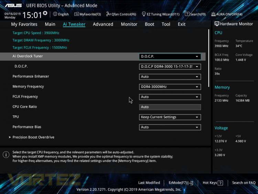
Task: Click Target CPU Speed : 3900MHz text
Action: click(36, 33)
